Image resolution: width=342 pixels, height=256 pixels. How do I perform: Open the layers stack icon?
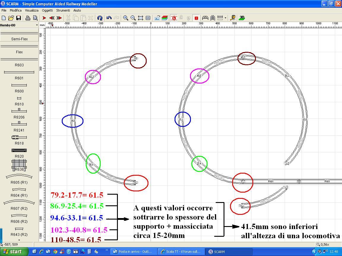(x=165, y=18)
